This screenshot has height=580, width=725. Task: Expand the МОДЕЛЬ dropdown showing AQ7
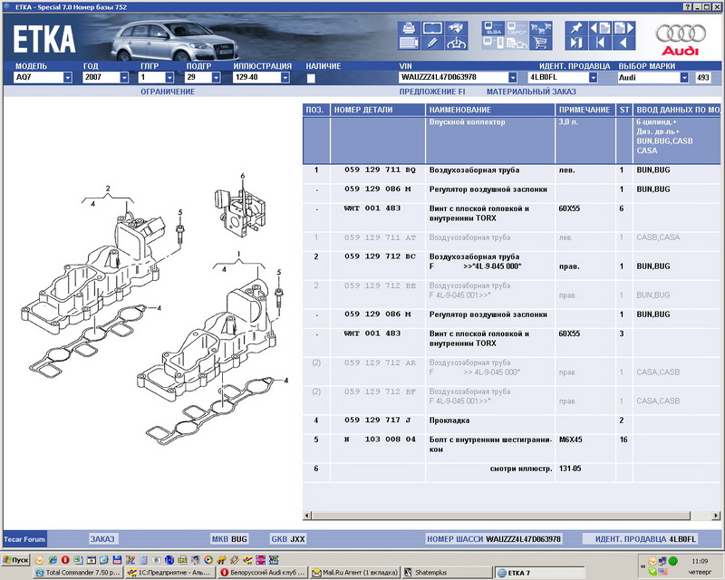click(67, 78)
